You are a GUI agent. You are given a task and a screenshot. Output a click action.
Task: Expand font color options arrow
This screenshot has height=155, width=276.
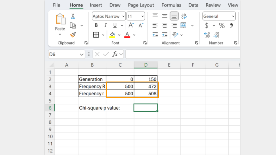134,35
